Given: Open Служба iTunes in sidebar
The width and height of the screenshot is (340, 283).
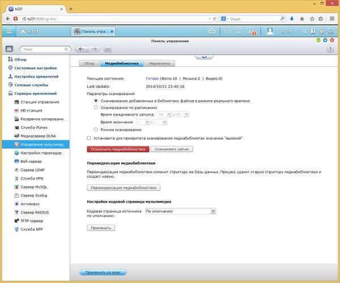Looking at the screenshot, I should 31,127.
